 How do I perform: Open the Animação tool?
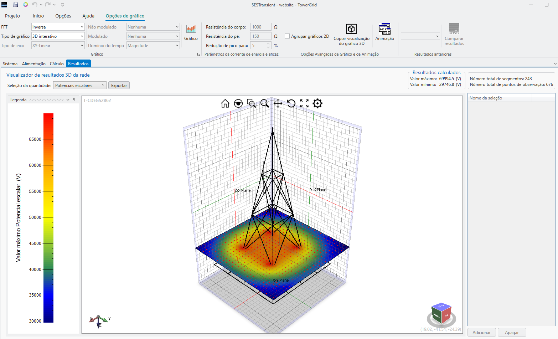384,32
